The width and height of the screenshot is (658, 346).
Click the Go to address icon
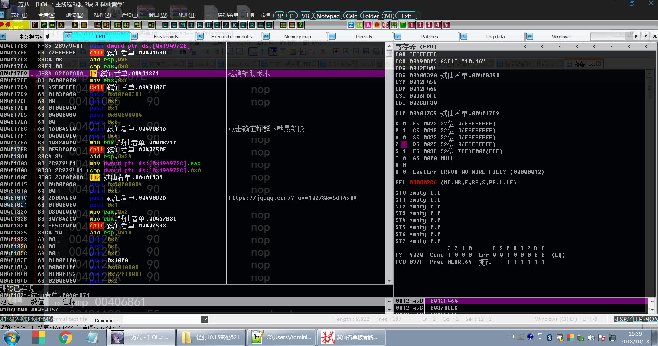click(x=151, y=25)
